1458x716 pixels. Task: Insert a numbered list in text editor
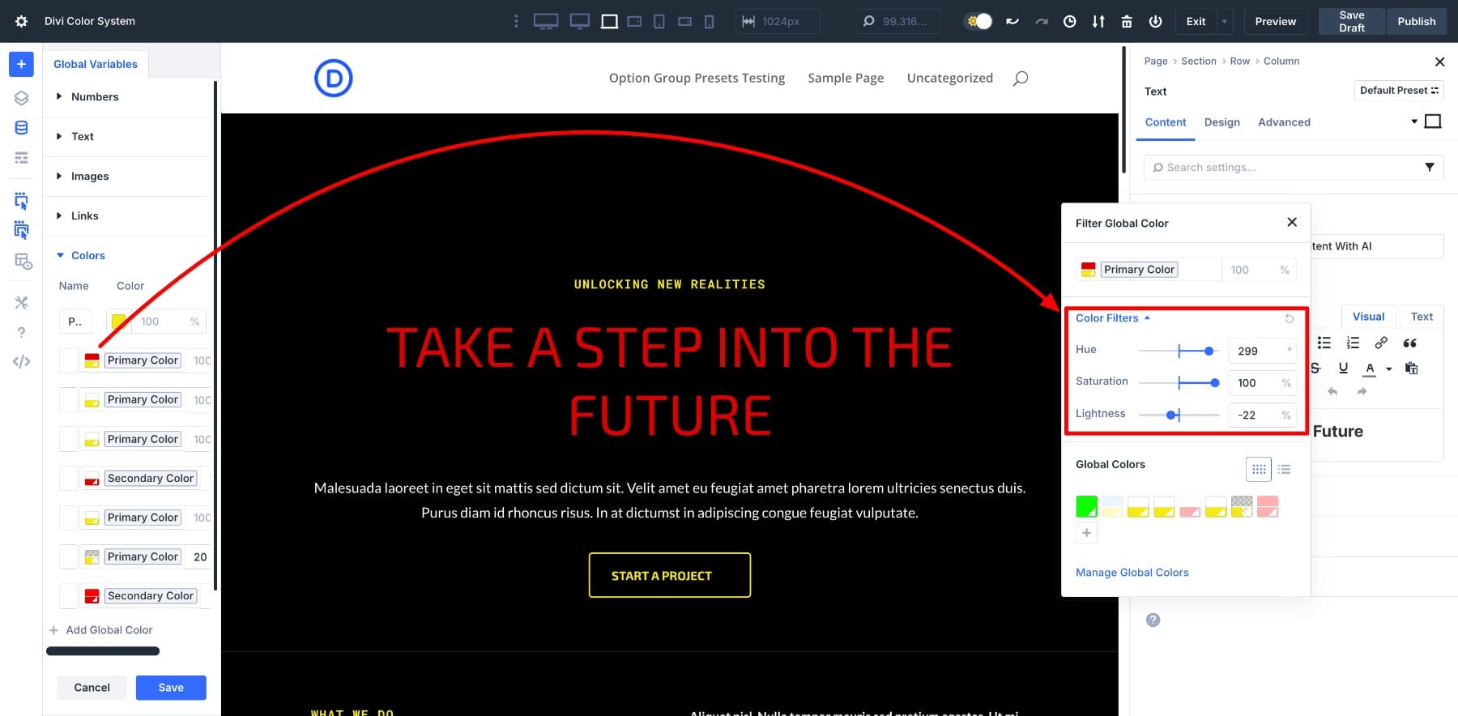coord(1353,343)
